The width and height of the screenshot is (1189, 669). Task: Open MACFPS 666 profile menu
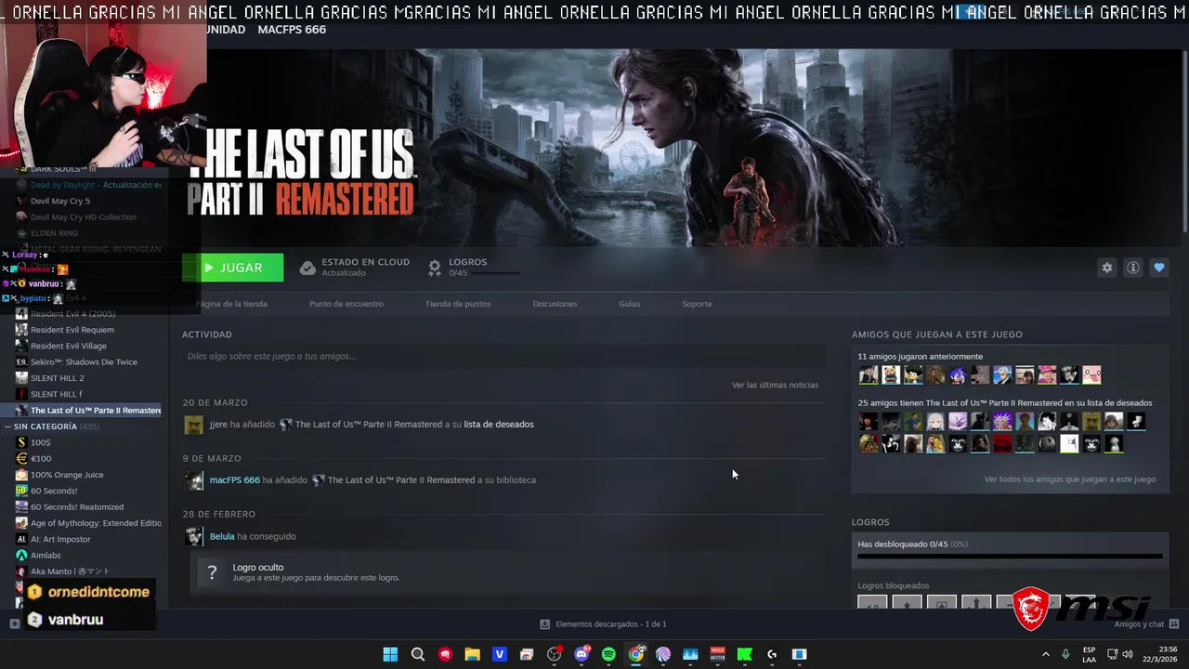coord(292,30)
